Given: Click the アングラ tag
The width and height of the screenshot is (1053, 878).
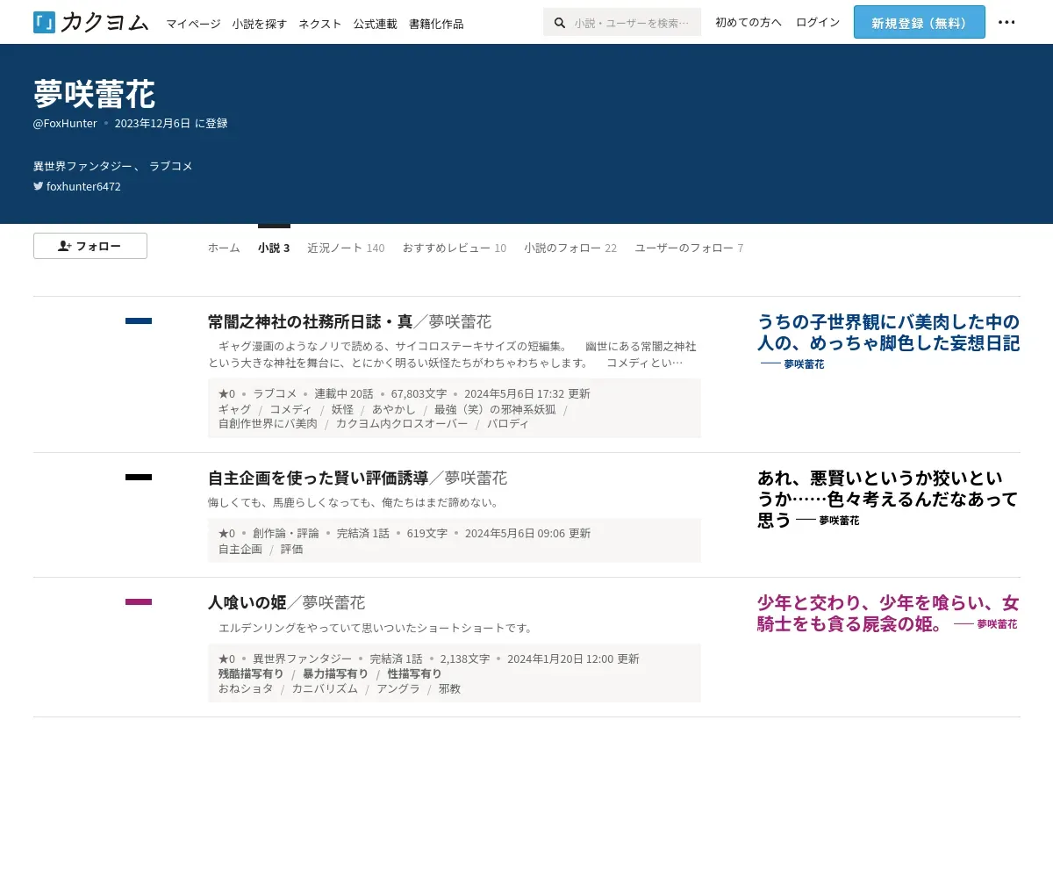Looking at the screenshot, I should (x=398, y=688).
